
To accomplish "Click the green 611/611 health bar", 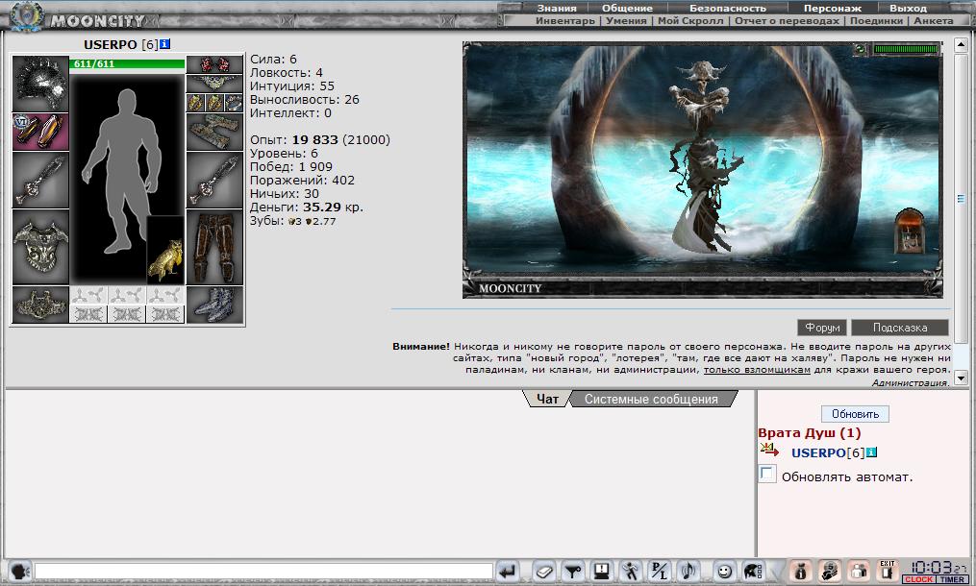I will point(127,63).
